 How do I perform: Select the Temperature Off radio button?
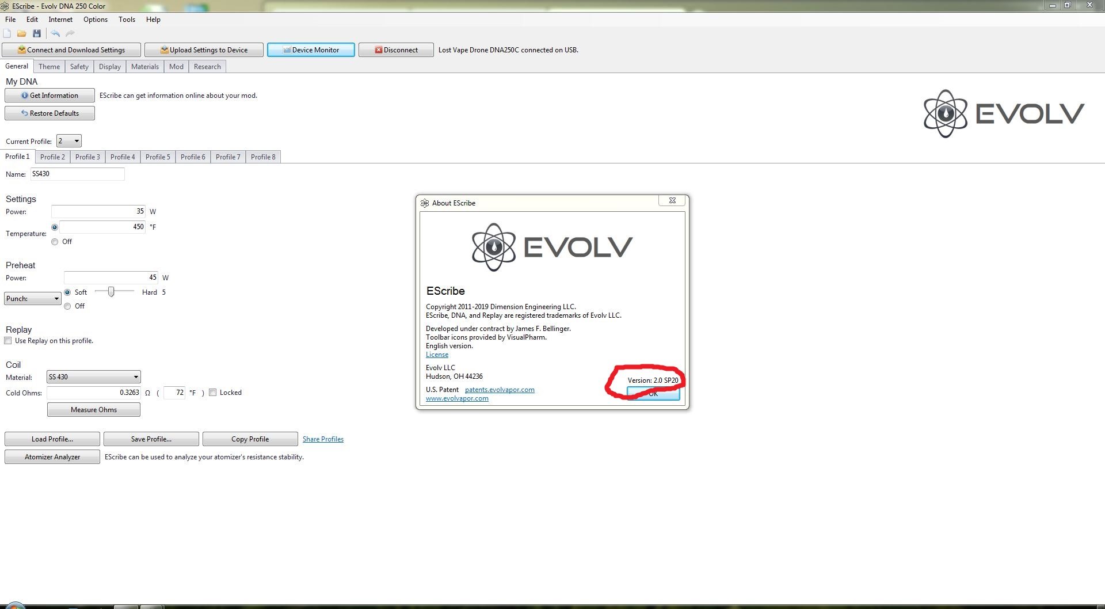coord(55,242)
